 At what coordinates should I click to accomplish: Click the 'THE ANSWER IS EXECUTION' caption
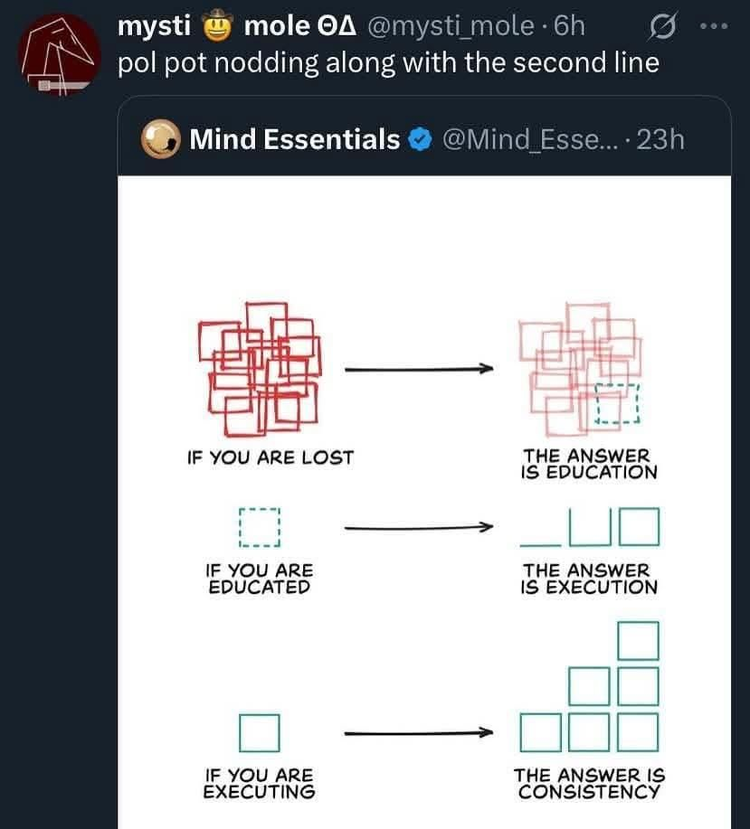tap(589, 579)
